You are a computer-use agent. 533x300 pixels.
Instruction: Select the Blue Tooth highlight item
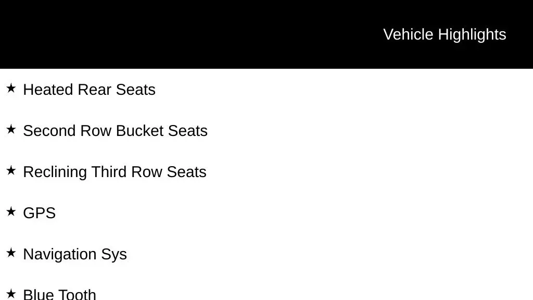59,295
